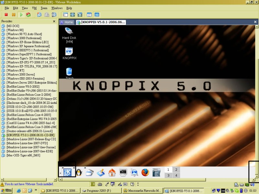Click the console view toolbar icon
This screenshot has width=259, height=194.
97,15
